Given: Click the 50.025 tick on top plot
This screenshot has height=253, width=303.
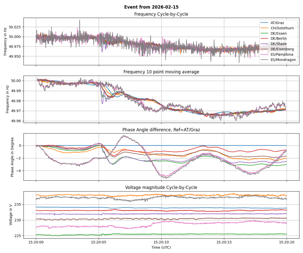Looking at the screenshot, I should (x=15, y=27).
